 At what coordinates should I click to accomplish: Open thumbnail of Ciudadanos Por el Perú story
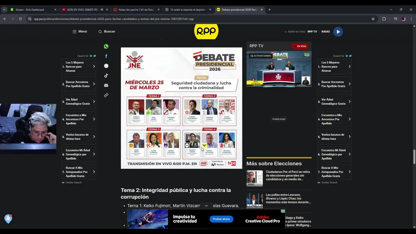tap(254, 178)
